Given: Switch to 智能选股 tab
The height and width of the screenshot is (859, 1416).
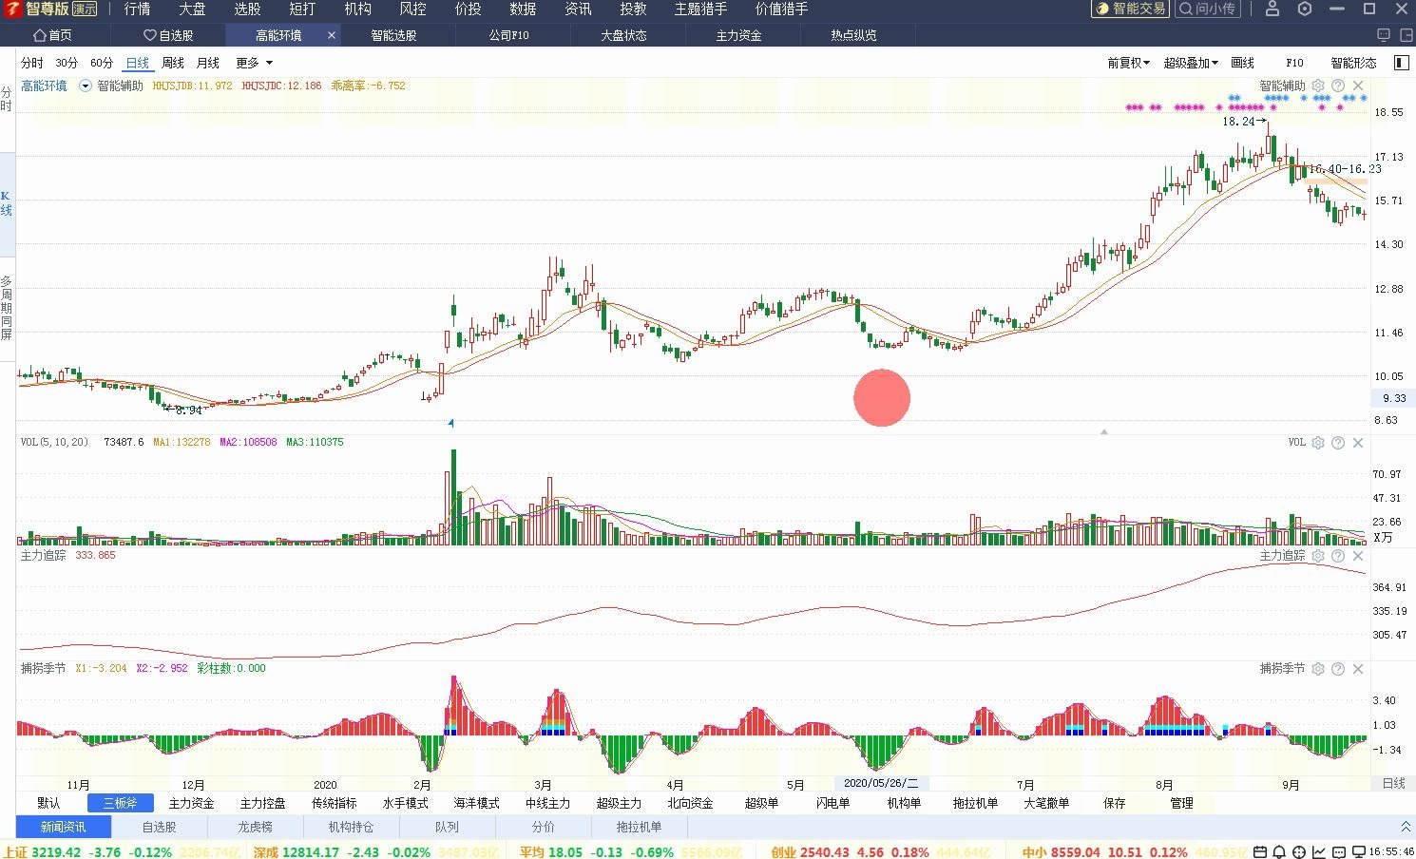Looking at the screenshot, I should (x=393, y=35).
